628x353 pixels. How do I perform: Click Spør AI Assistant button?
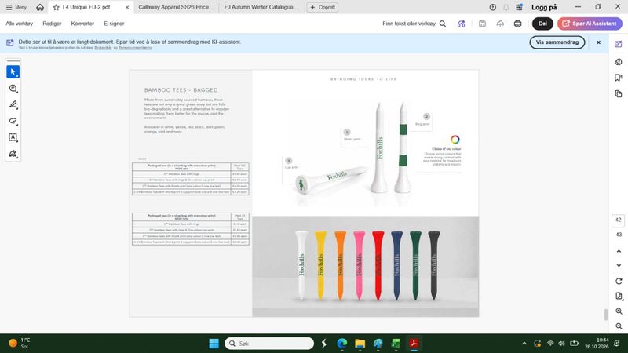click(590, 24)
